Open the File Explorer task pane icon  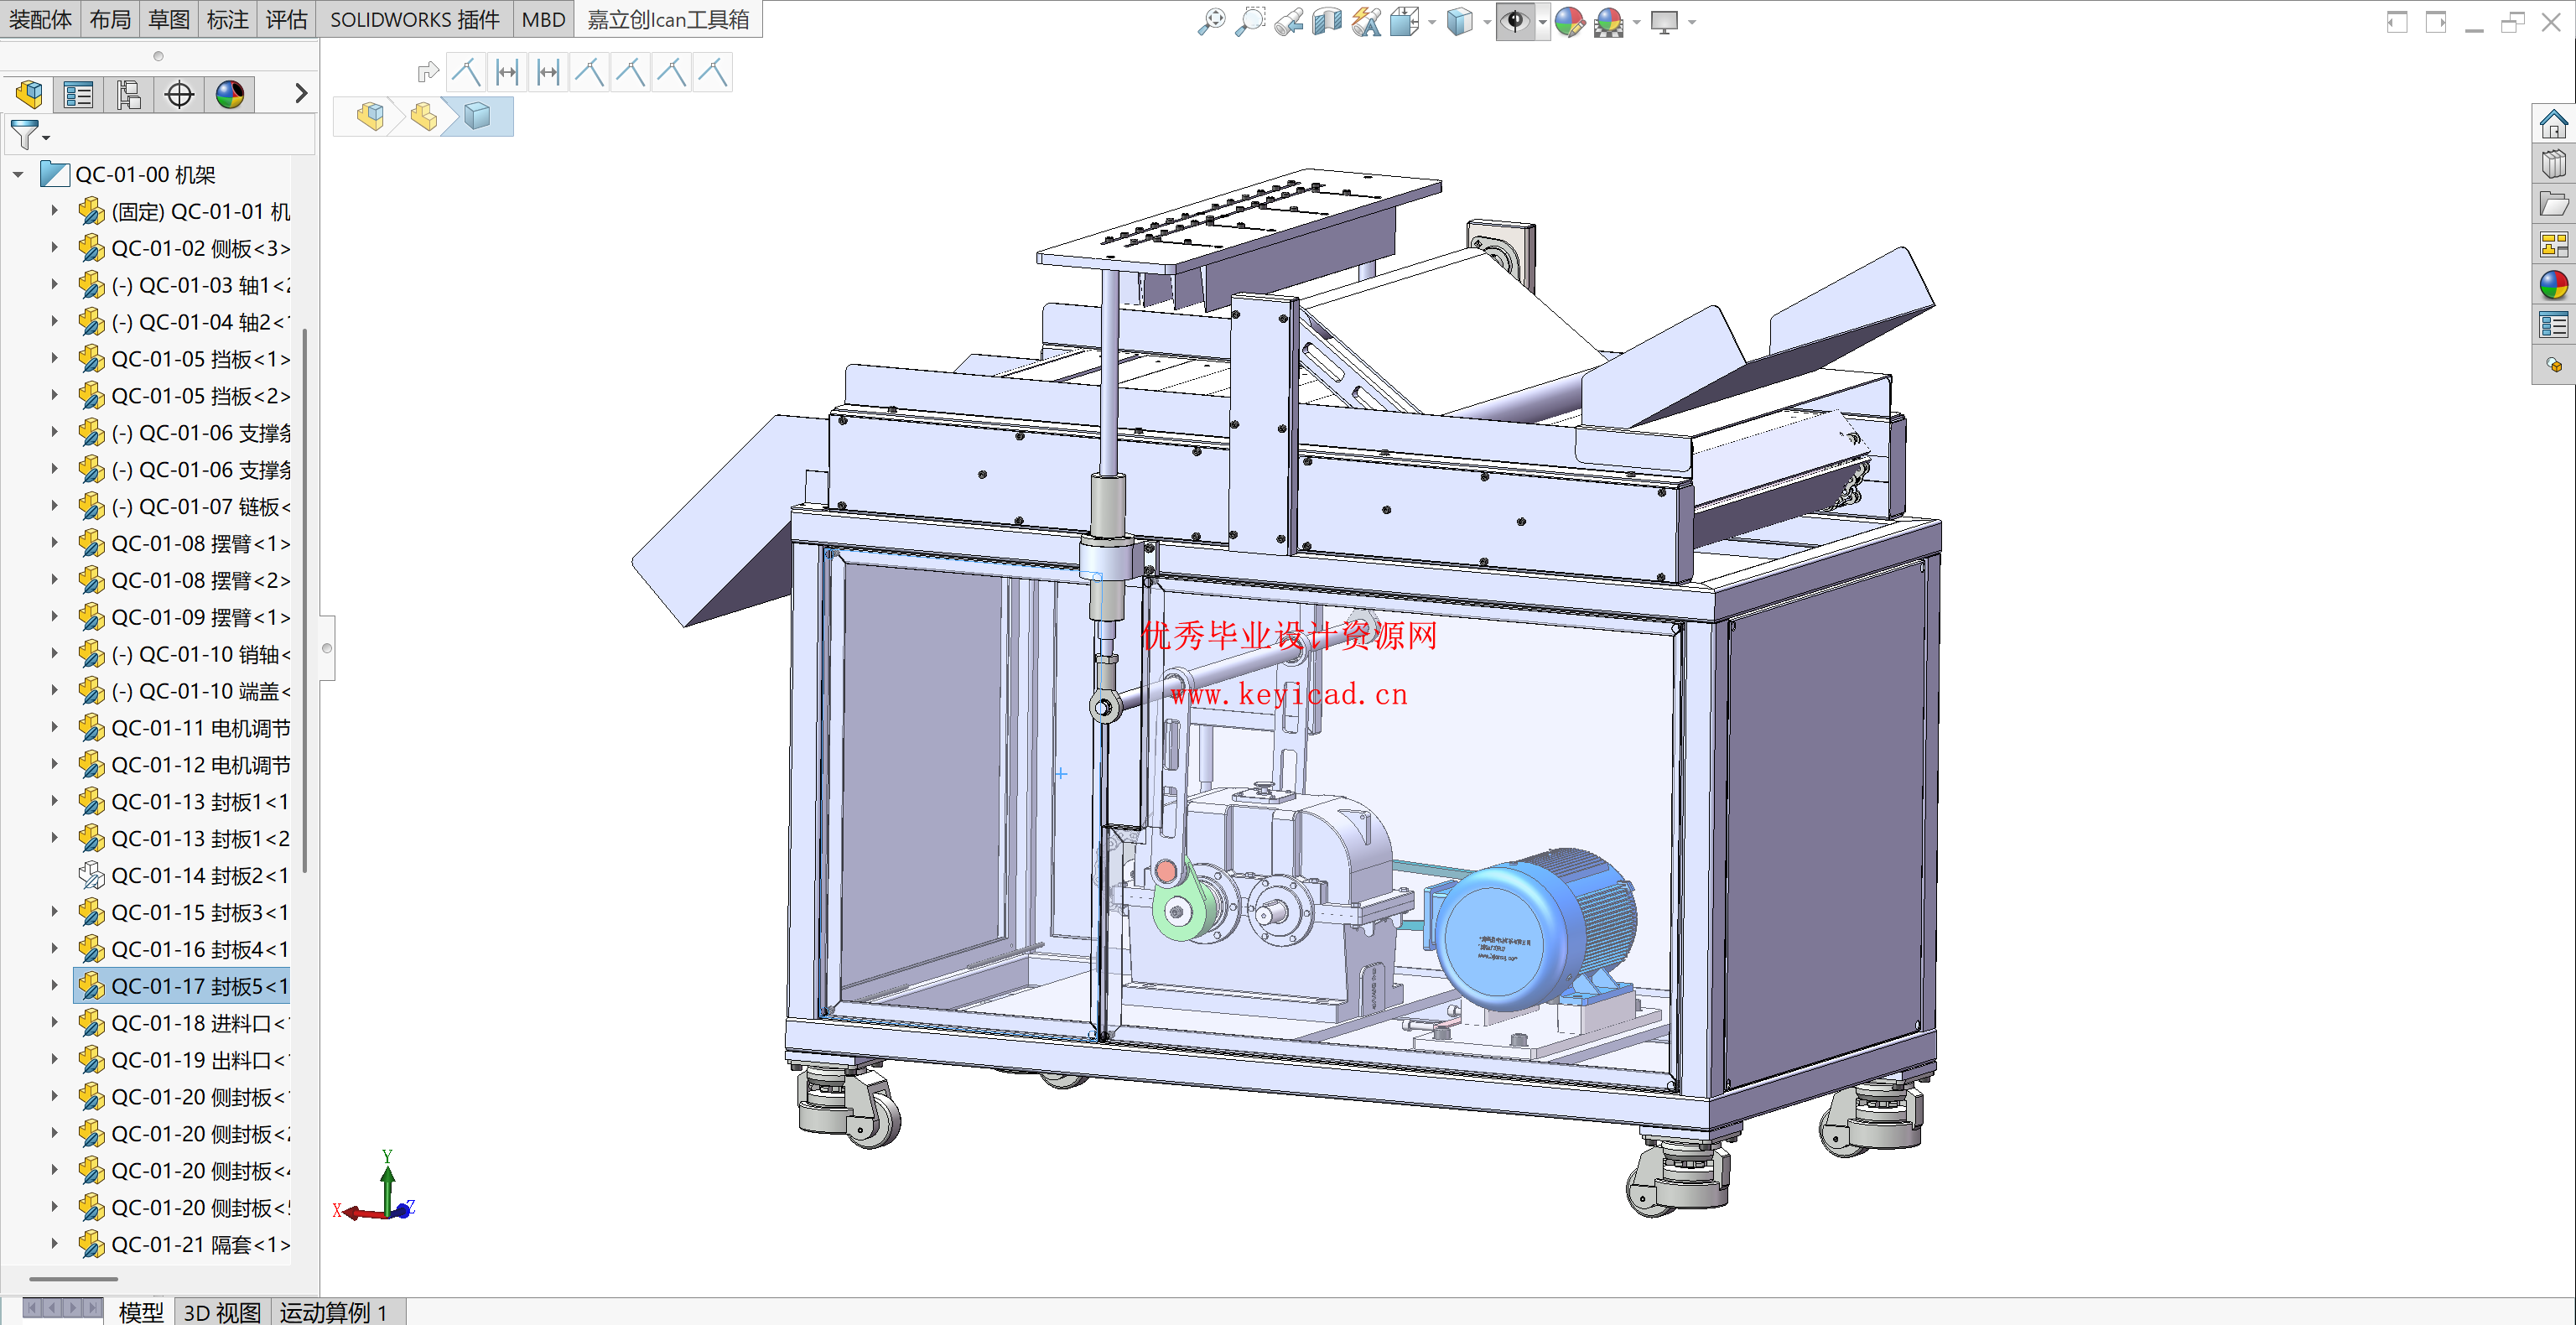tap(2553, 204)
